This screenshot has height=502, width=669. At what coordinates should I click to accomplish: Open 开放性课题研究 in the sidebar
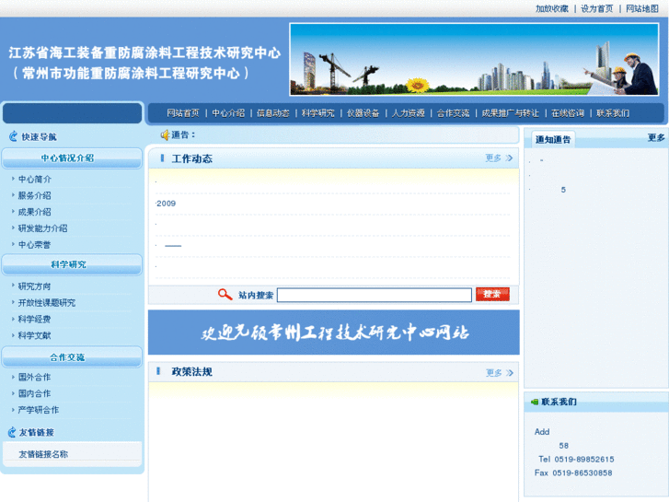click(x=47, y=302)
